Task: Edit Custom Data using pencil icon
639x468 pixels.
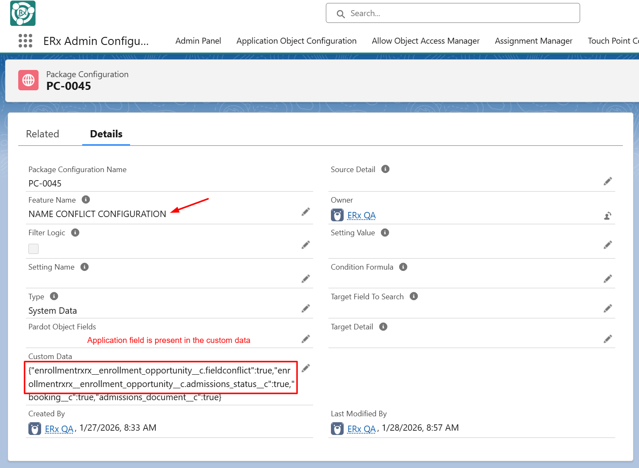Action: tap(306, 368)
